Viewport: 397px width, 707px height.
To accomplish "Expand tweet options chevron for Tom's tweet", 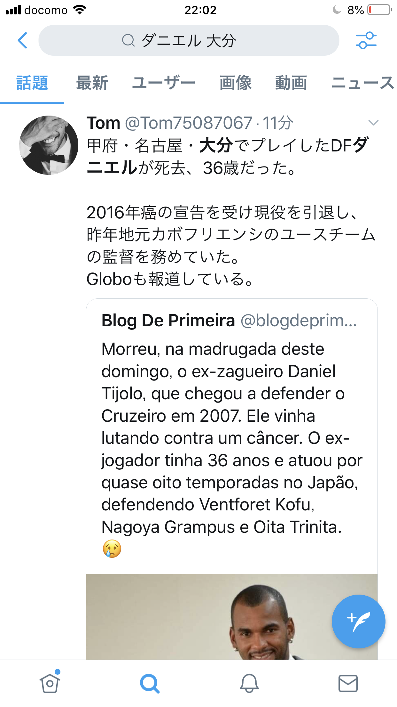I will tap(373, 123).
